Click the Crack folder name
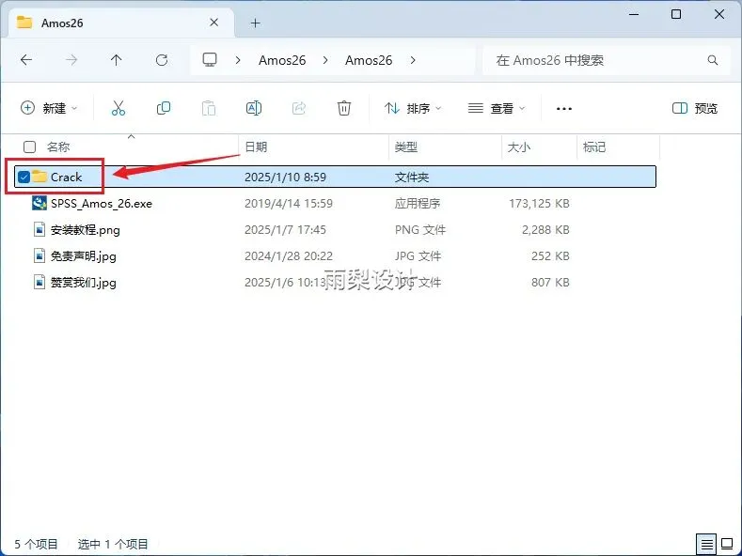The image size is (742, 556). [x=66, y=177]
